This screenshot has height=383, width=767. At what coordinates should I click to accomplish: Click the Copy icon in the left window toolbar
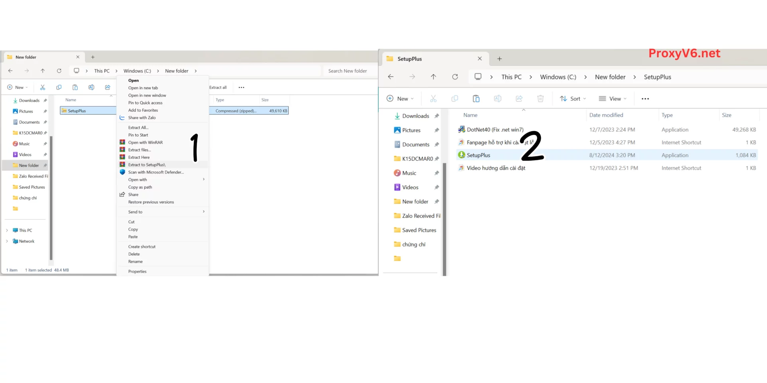[x=59, y=87]
